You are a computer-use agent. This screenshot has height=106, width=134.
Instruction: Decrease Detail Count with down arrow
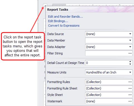(130, 64)
